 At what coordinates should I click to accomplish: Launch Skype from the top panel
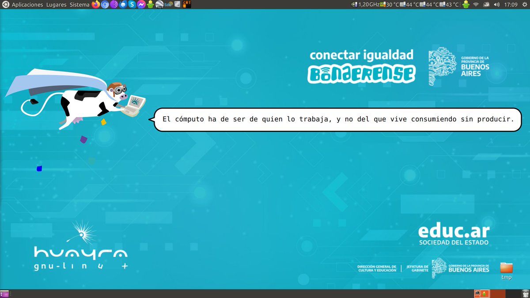click(132, 5)
